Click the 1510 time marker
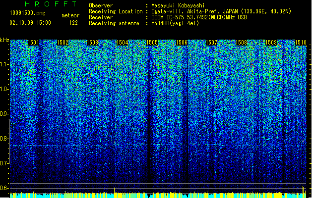This screenshot has width=312, height=198. 301,43
